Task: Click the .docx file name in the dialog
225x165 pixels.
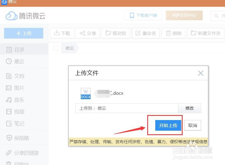Action: (x=109, y=93)
